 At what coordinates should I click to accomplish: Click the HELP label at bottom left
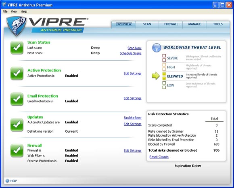click(x=14, y=181)
